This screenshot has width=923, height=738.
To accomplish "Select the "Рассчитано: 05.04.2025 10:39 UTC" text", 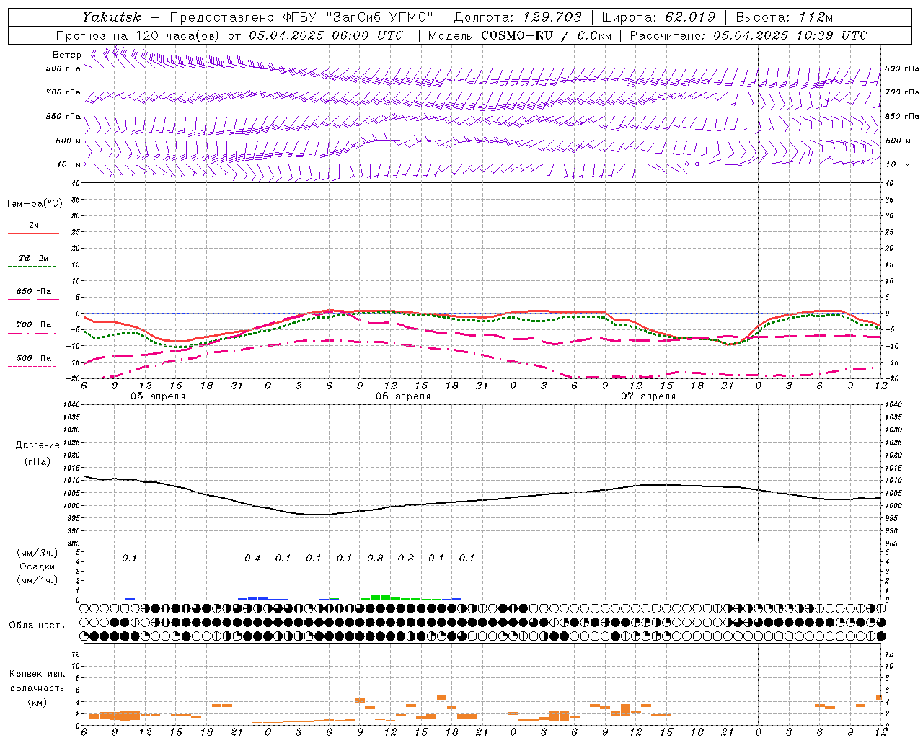I will (748, 35).
